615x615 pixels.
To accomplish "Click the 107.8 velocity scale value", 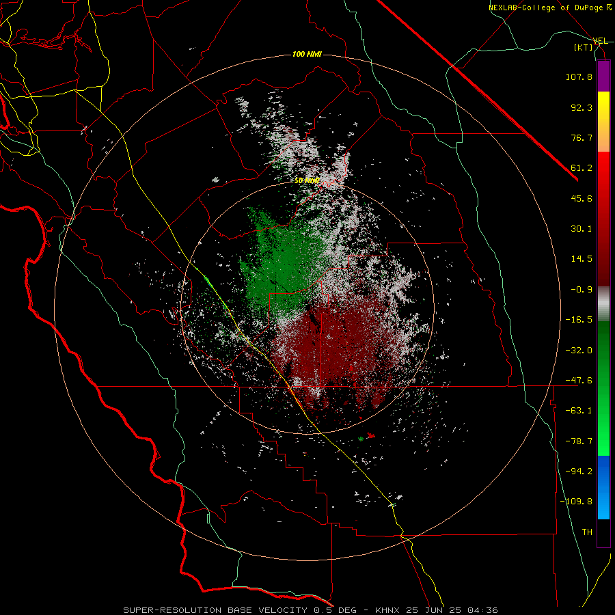I will (579, 77).
